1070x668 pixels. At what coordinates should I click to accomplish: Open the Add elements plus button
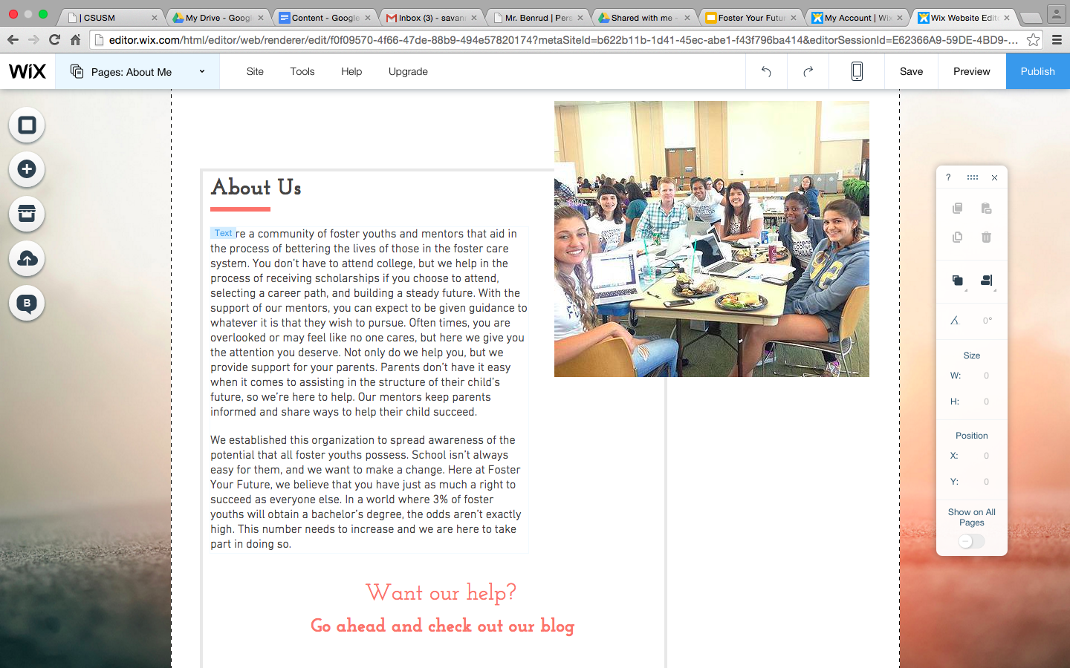27,169
